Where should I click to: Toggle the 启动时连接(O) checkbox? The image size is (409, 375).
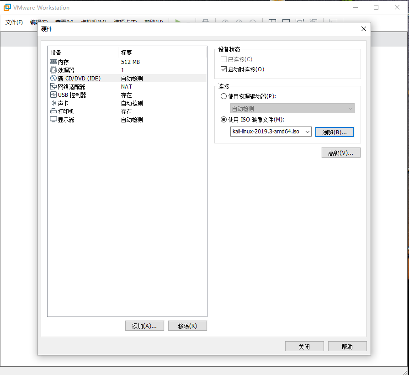pyautogui.click(x=223, y=69)
